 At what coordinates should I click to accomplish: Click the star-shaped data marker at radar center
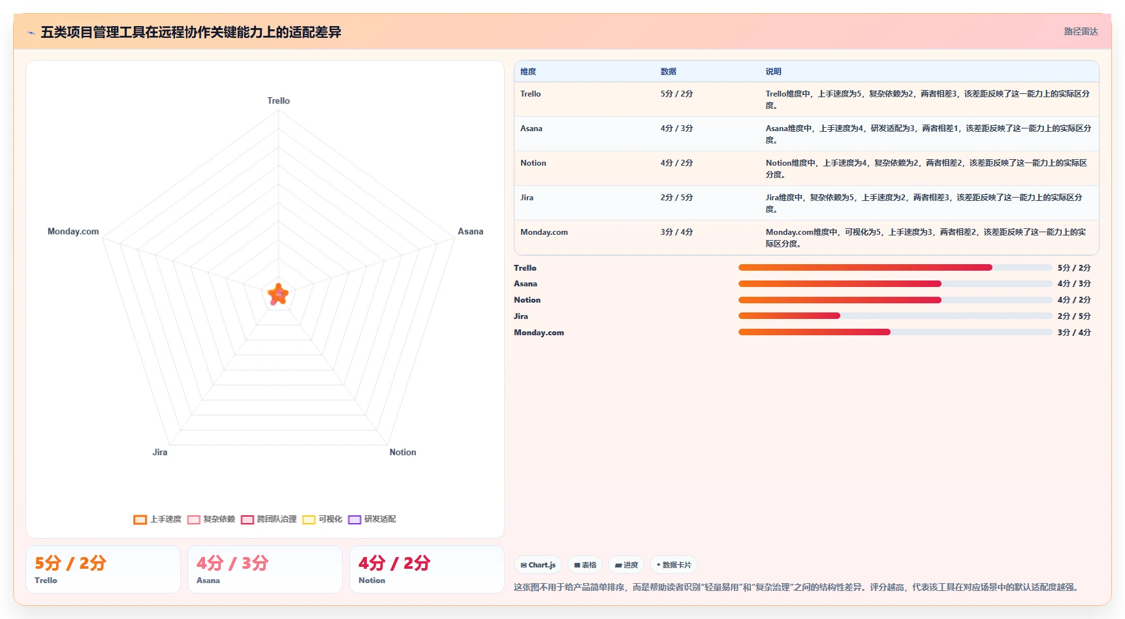pos(278,294)
